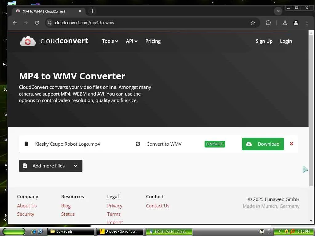The height and width of the screenshot is (236, 315).
Task: Click the file icon beside Klasky Csupo Robot Logo.mp4
Action: pyautogui.click(x=26, y=144)
